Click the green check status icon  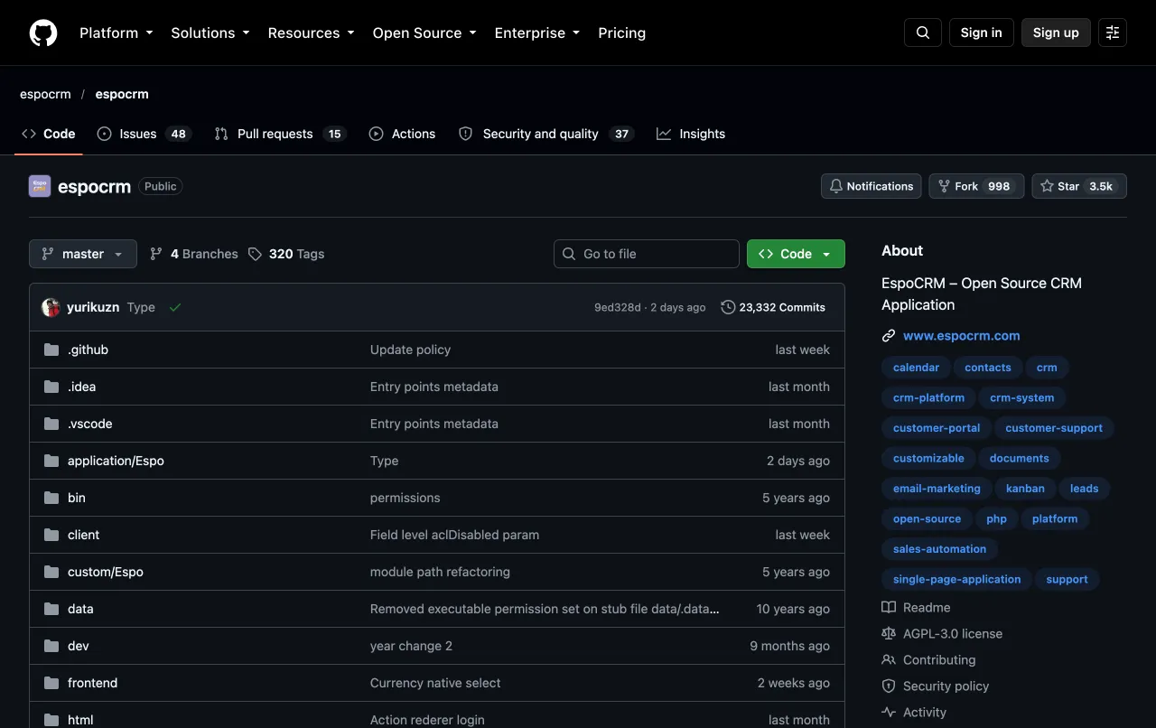tap(175, 307)
